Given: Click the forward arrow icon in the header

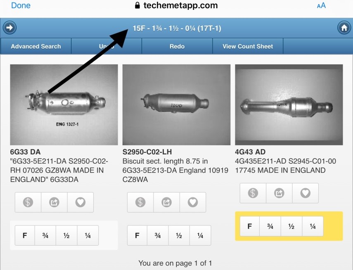Looking at the screenshot, I should click(9, 28).
